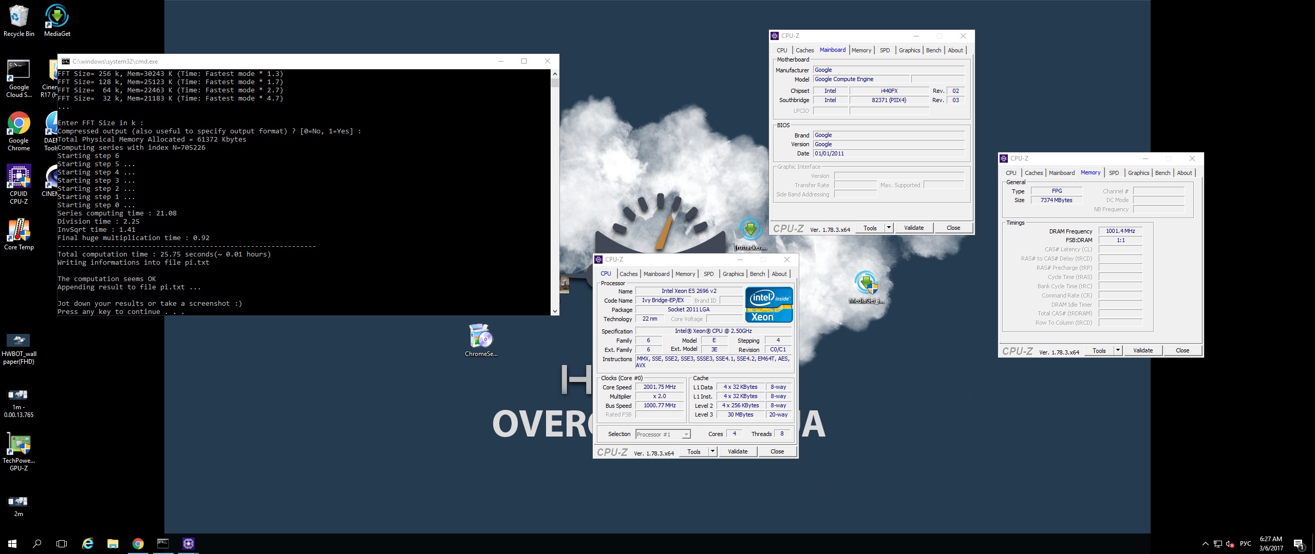Switch to Chrome on the taskbar

click(x=138, y=544)
